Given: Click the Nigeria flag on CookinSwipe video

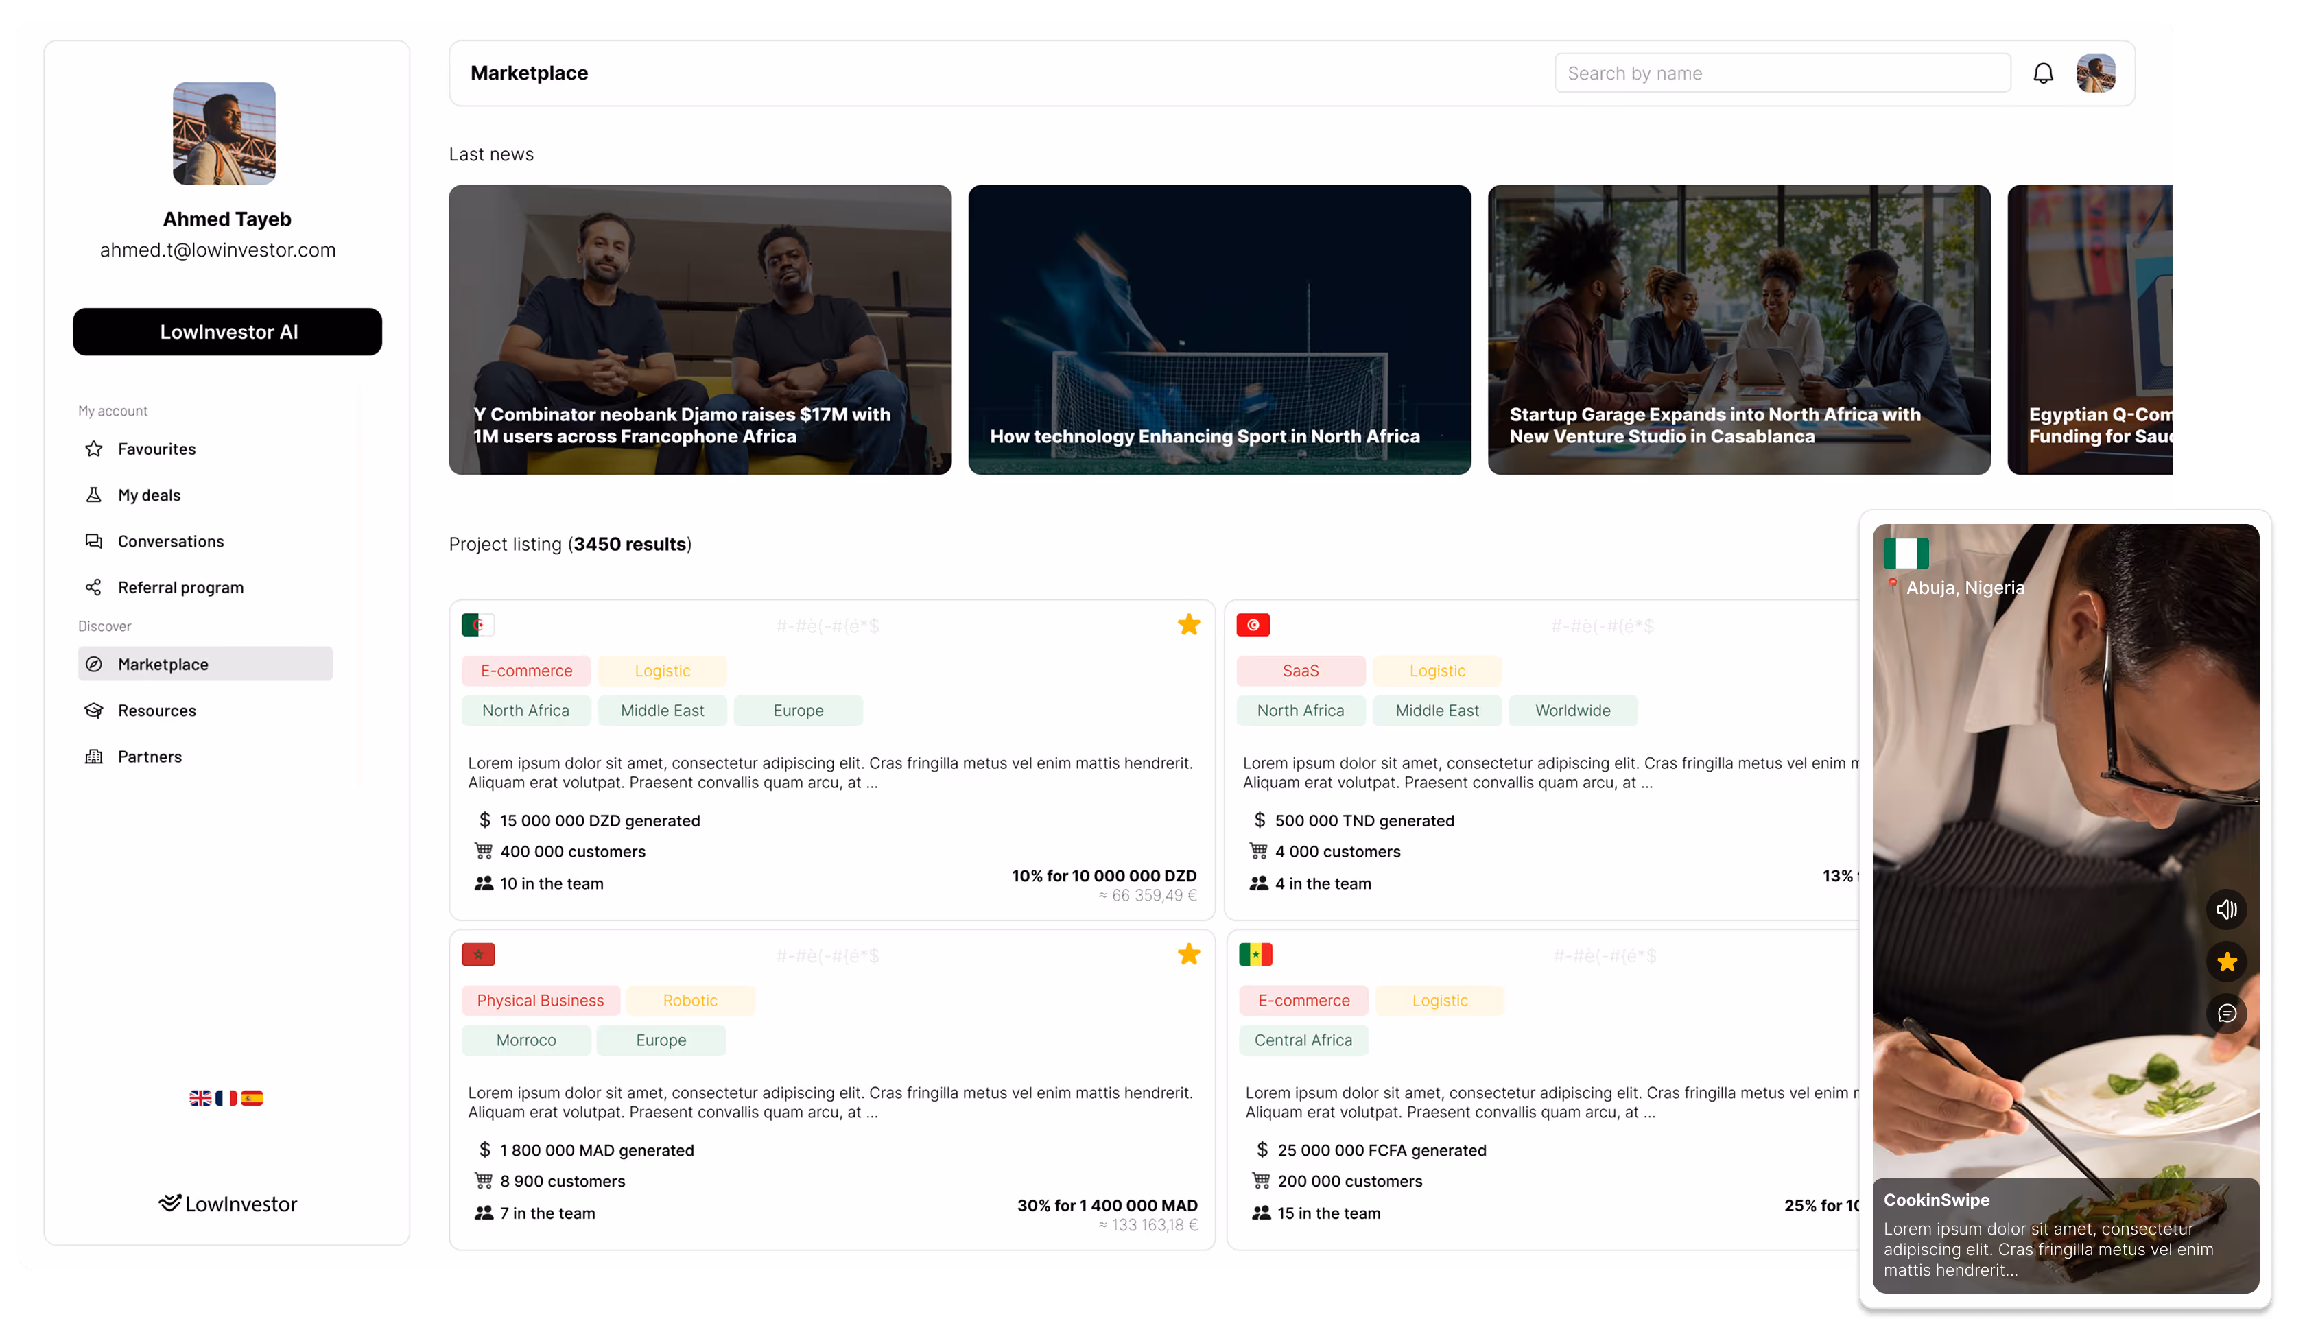Looking at the screenshot, I should tap(1906, 554).
